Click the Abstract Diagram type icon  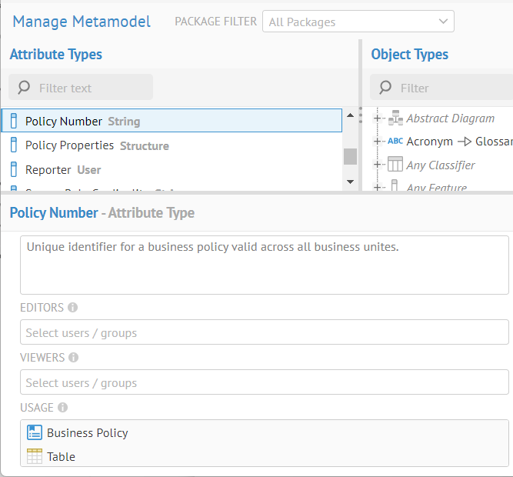(395, 118)
